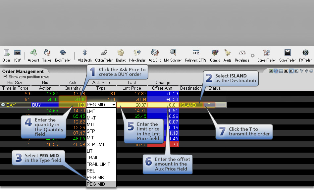Toggle the R button in panel header
The image size is (314, 192).
(286, 71)
